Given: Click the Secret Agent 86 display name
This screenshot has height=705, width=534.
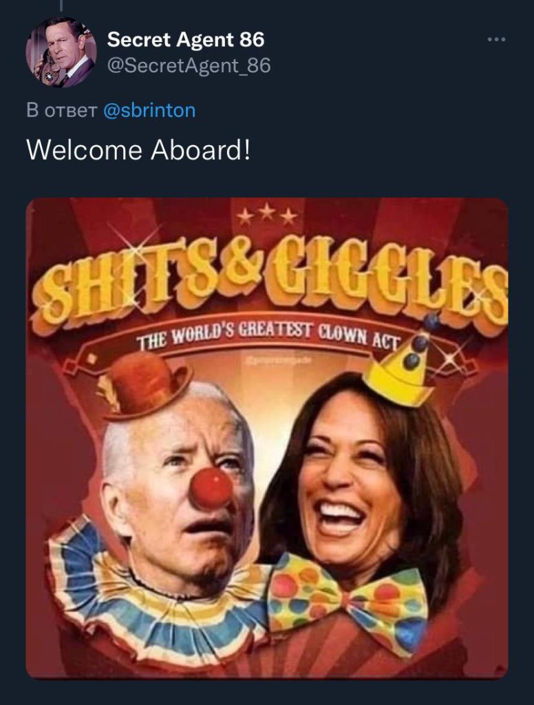Looking at the screenshot, I should [186, 39].
